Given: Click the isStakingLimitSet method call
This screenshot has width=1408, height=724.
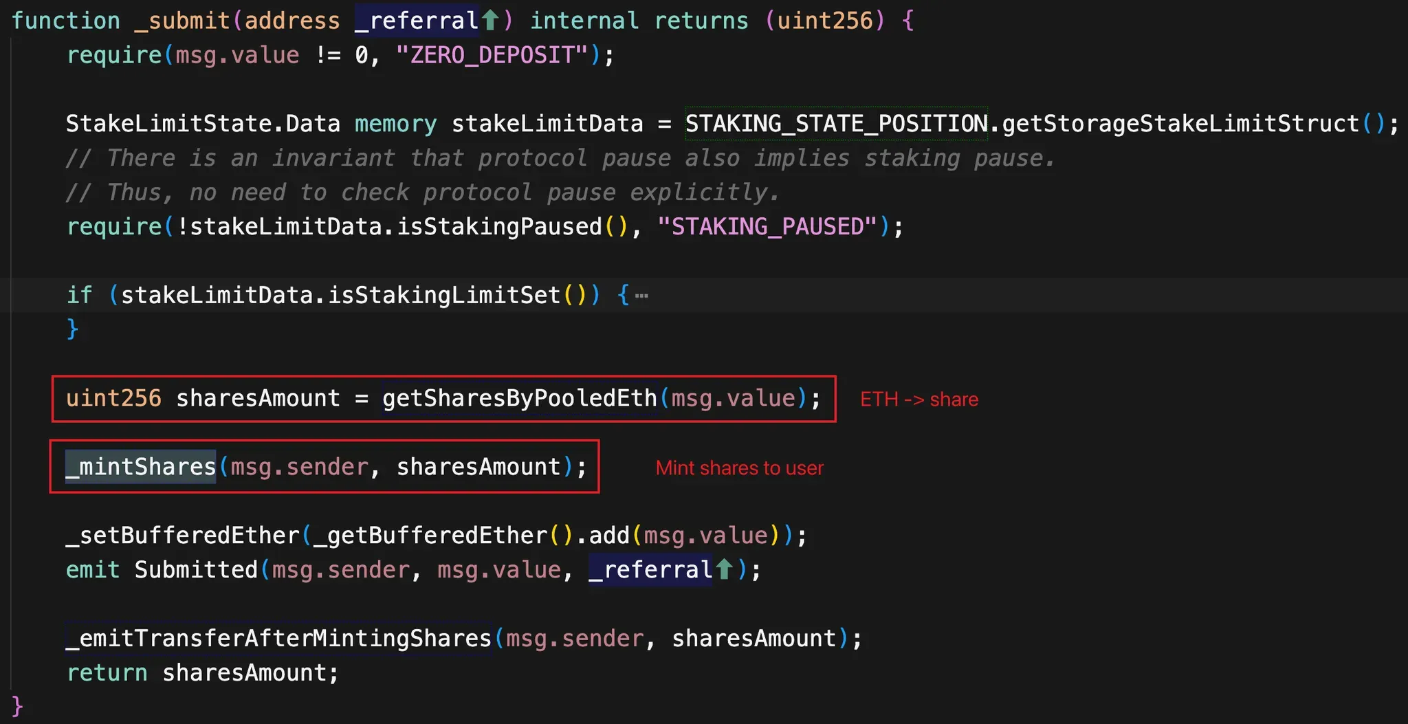Looking at the screenshot, I should click(x=445, y=296).
